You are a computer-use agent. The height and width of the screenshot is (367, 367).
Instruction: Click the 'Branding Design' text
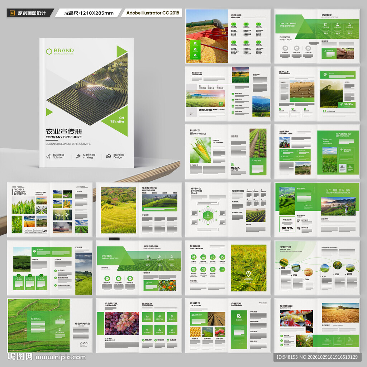click(x=119, y=156)
